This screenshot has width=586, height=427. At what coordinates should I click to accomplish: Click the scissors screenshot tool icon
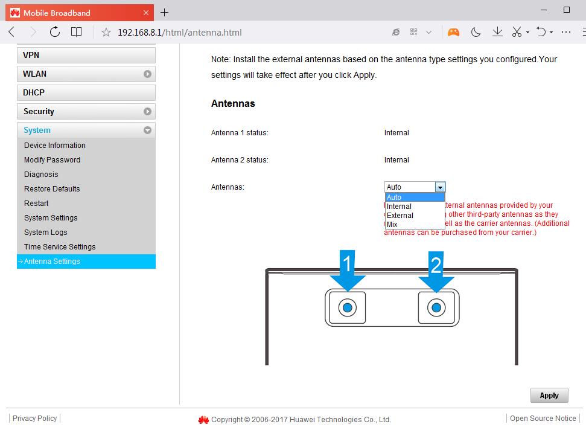pos(517,32)
